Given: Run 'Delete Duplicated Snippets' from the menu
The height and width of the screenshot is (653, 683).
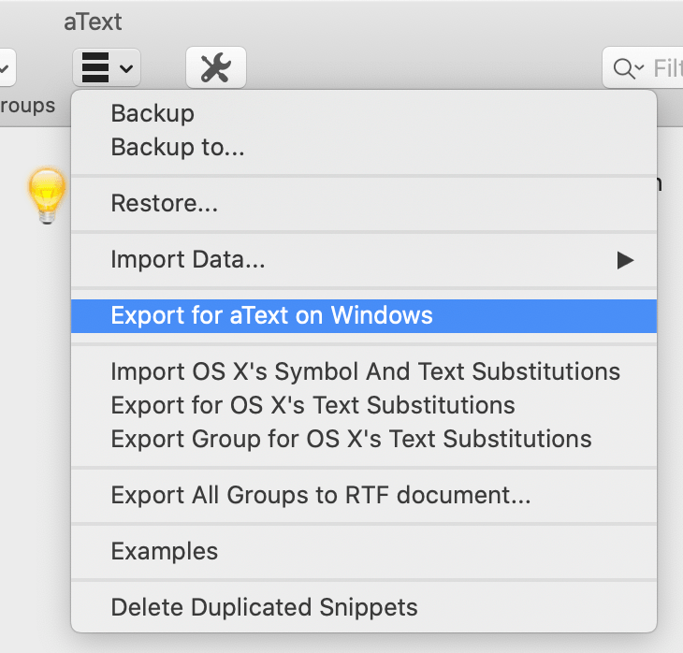Looking at the screenshot, I should click(264, 607).
